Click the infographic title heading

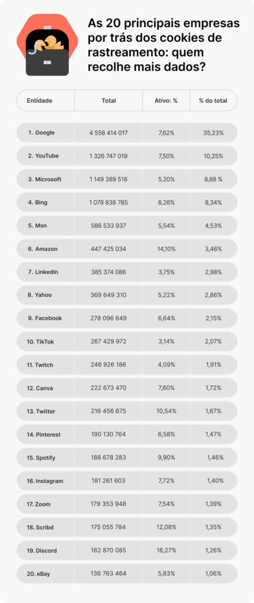(x=164, y=45)
